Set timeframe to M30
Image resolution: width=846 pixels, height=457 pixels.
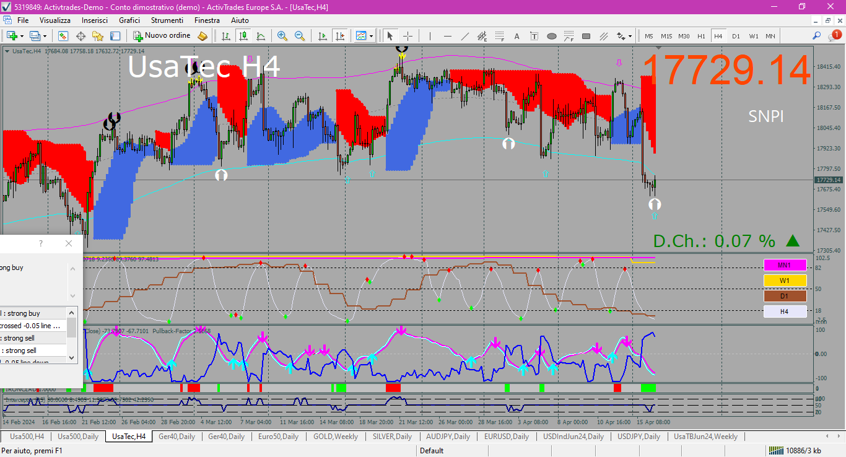(684, 36)
